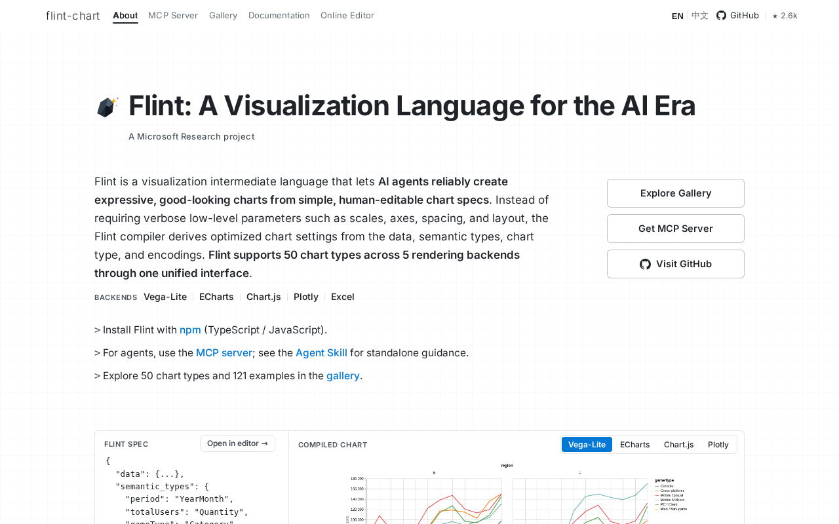Switch compiled chart to Chart.js tab
The width and height of the screenshot is (839, 524).
(x=678, y=445)
